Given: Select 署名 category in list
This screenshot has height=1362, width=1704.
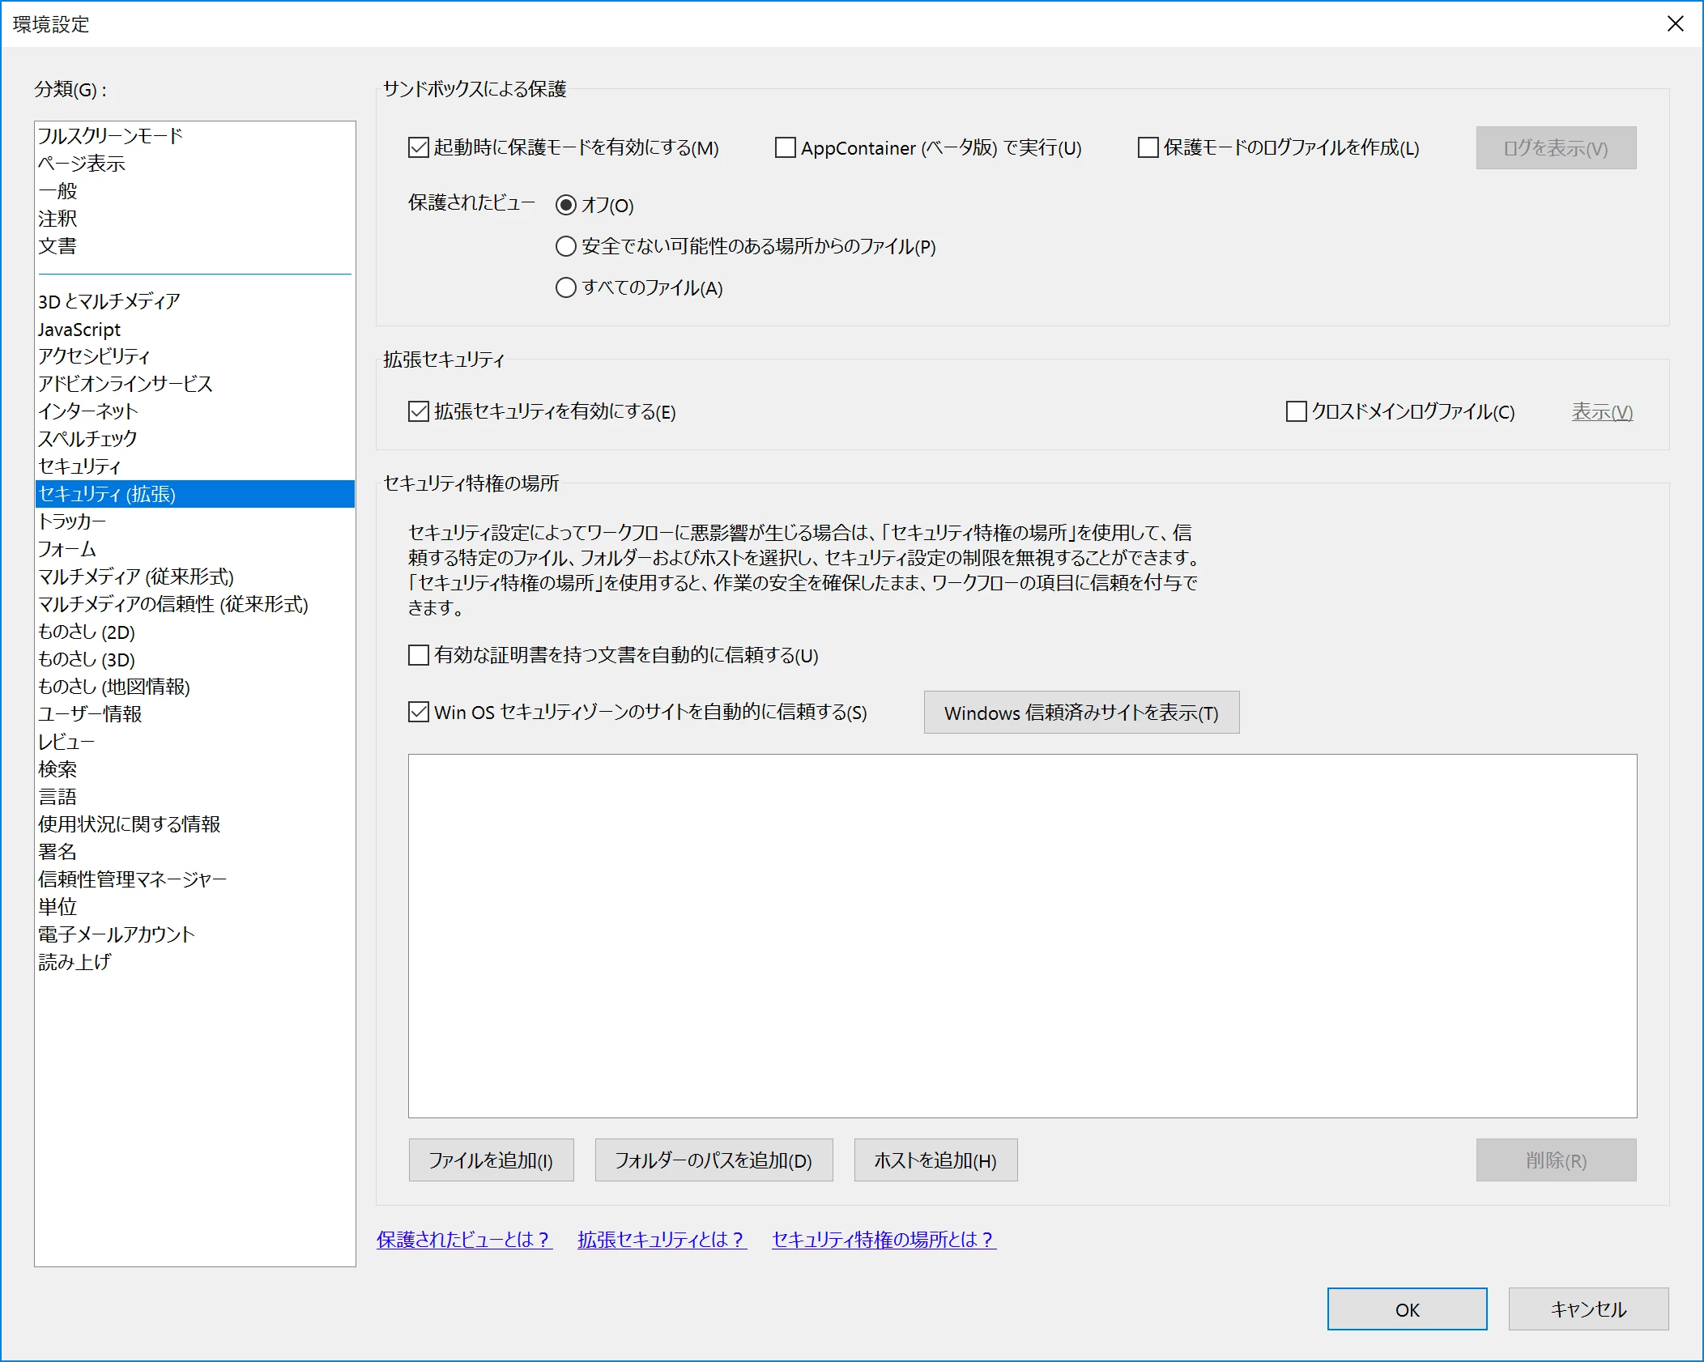Looking at the screenshot, I should (x=58, y=852).
